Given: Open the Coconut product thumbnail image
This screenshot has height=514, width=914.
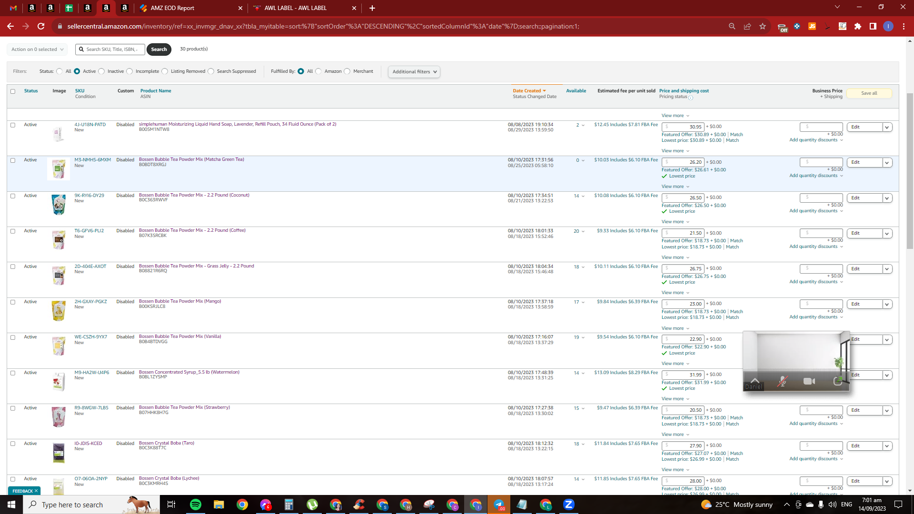Looking at the screenshot, I should point(59,205).
